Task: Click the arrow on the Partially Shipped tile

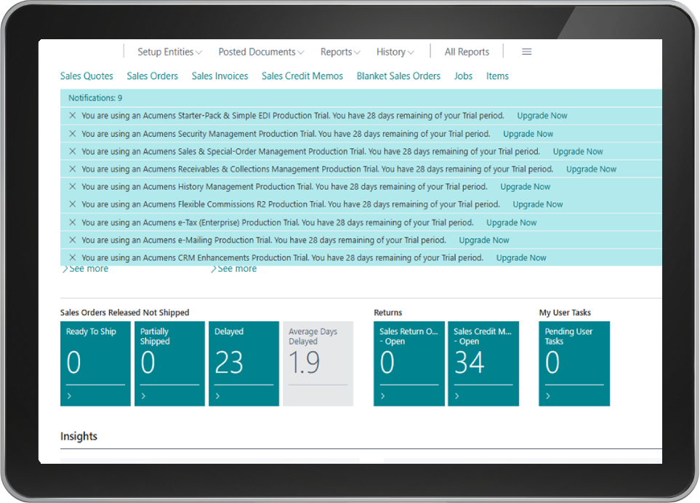Action: 143,396
